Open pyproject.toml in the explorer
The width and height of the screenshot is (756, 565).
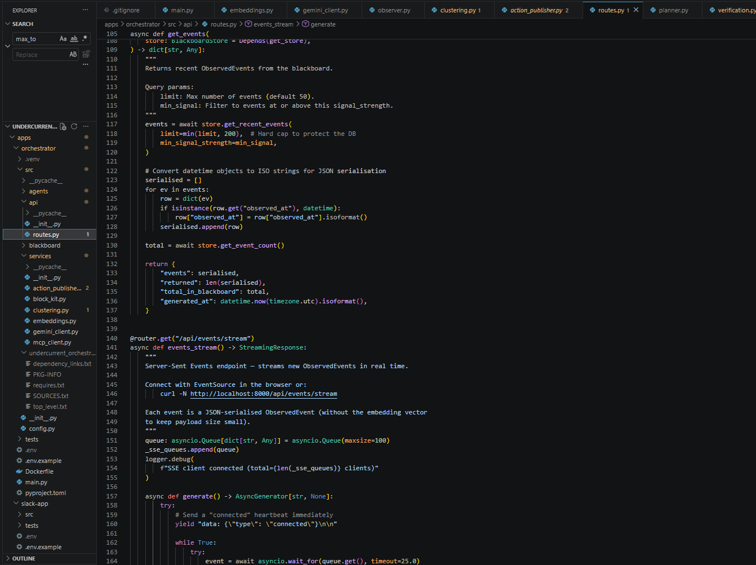[45, 493]
